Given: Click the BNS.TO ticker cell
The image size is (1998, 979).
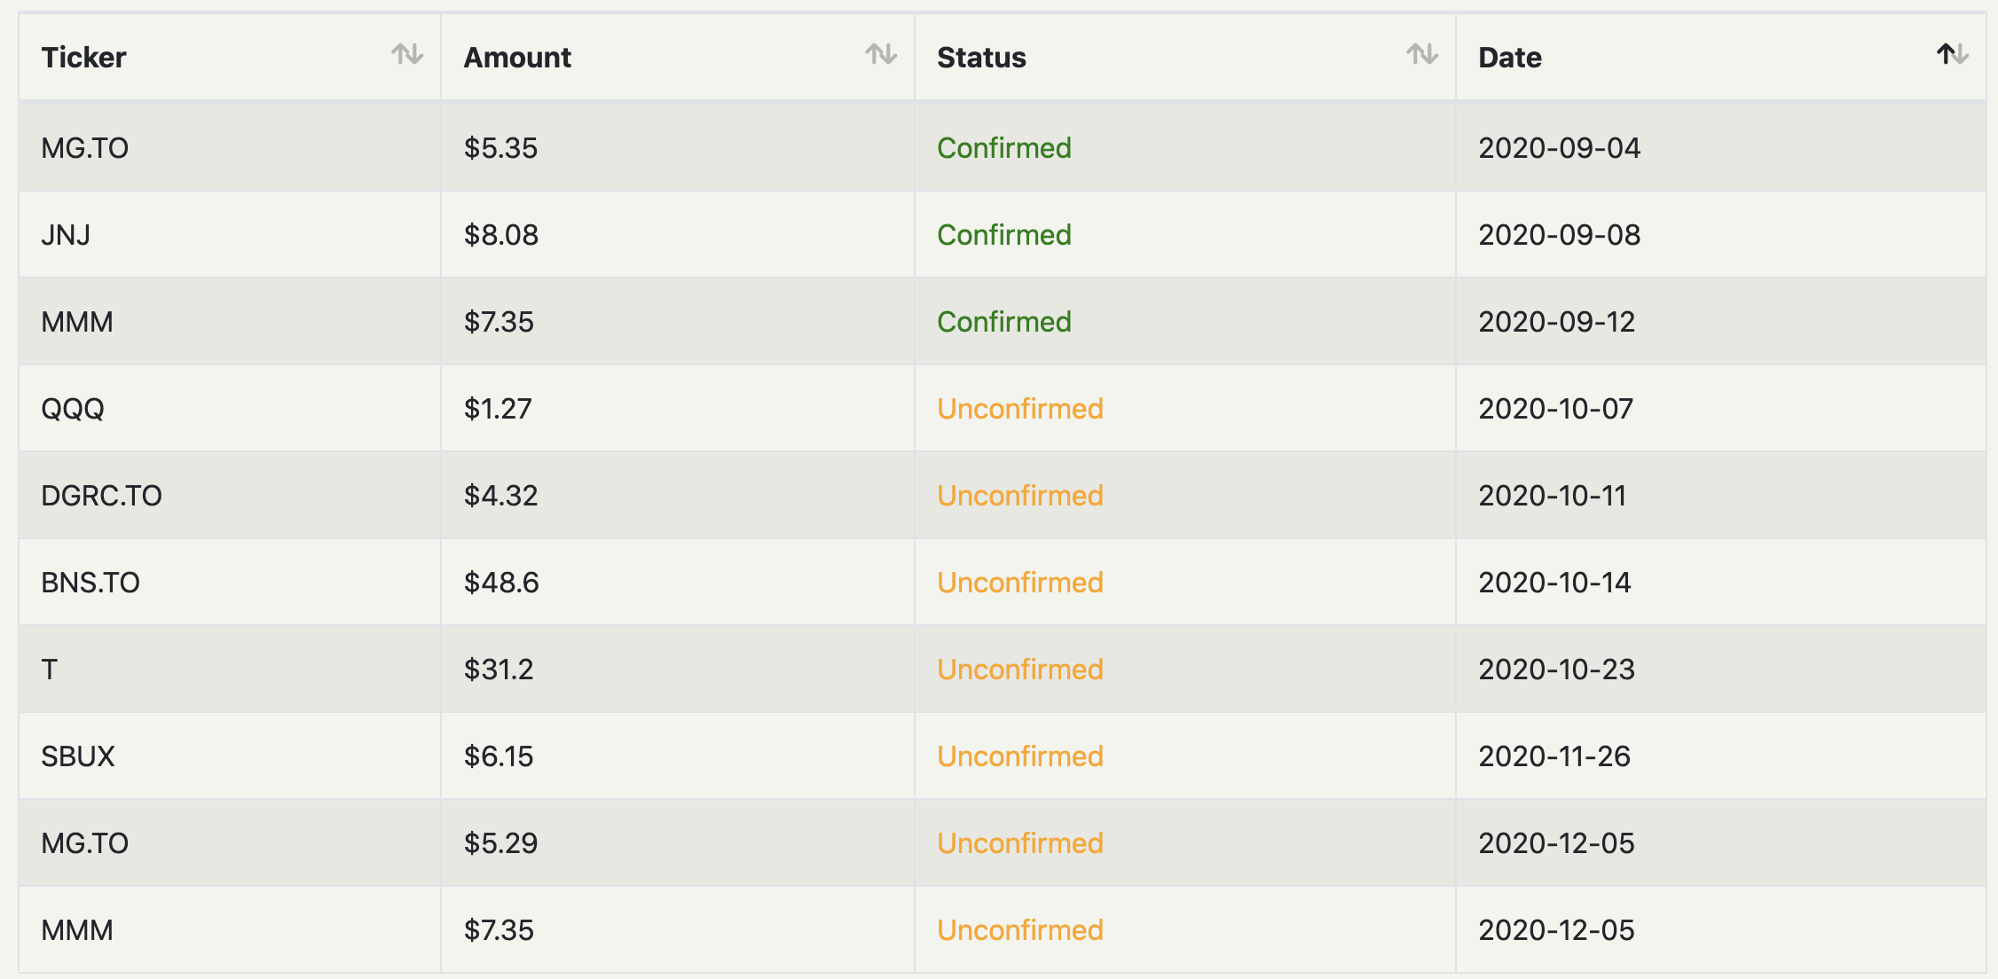Looking at the screenshot, I should pyautogui.click(x=90, y=583).
